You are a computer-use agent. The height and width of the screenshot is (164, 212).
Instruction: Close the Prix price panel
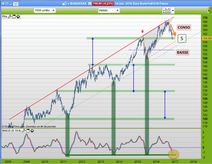[18, 17]
